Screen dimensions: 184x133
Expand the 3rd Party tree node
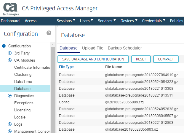10,53
